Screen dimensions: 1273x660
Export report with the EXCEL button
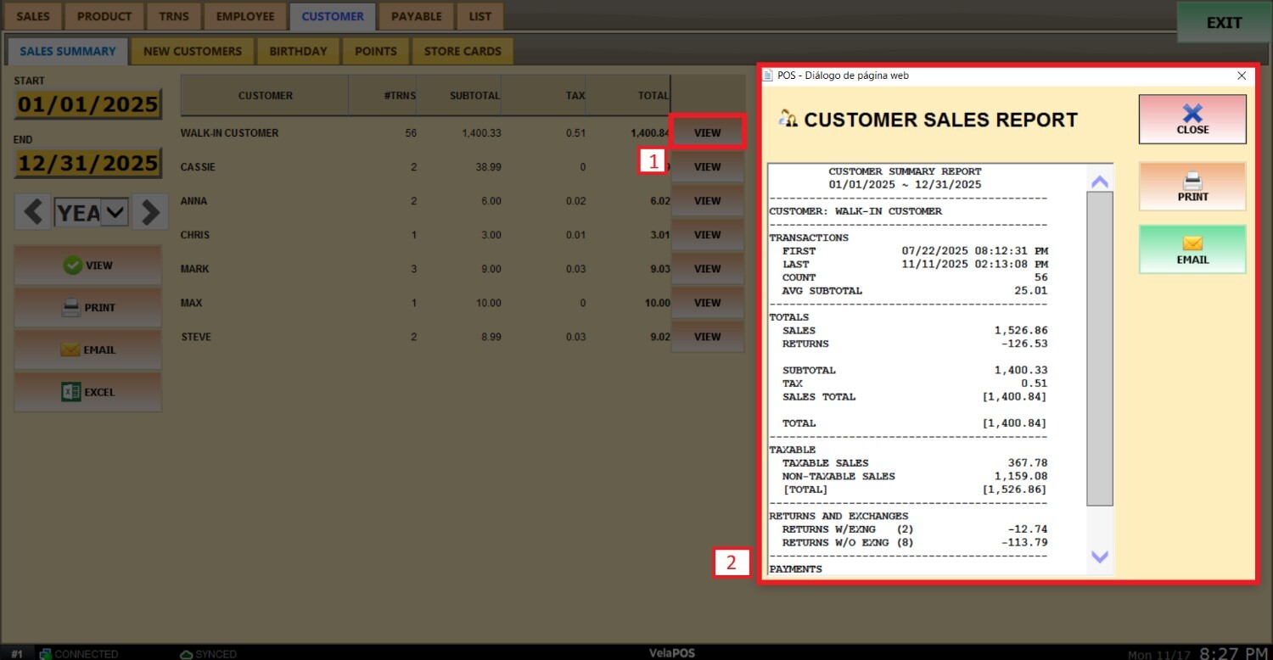click(88, 393)
